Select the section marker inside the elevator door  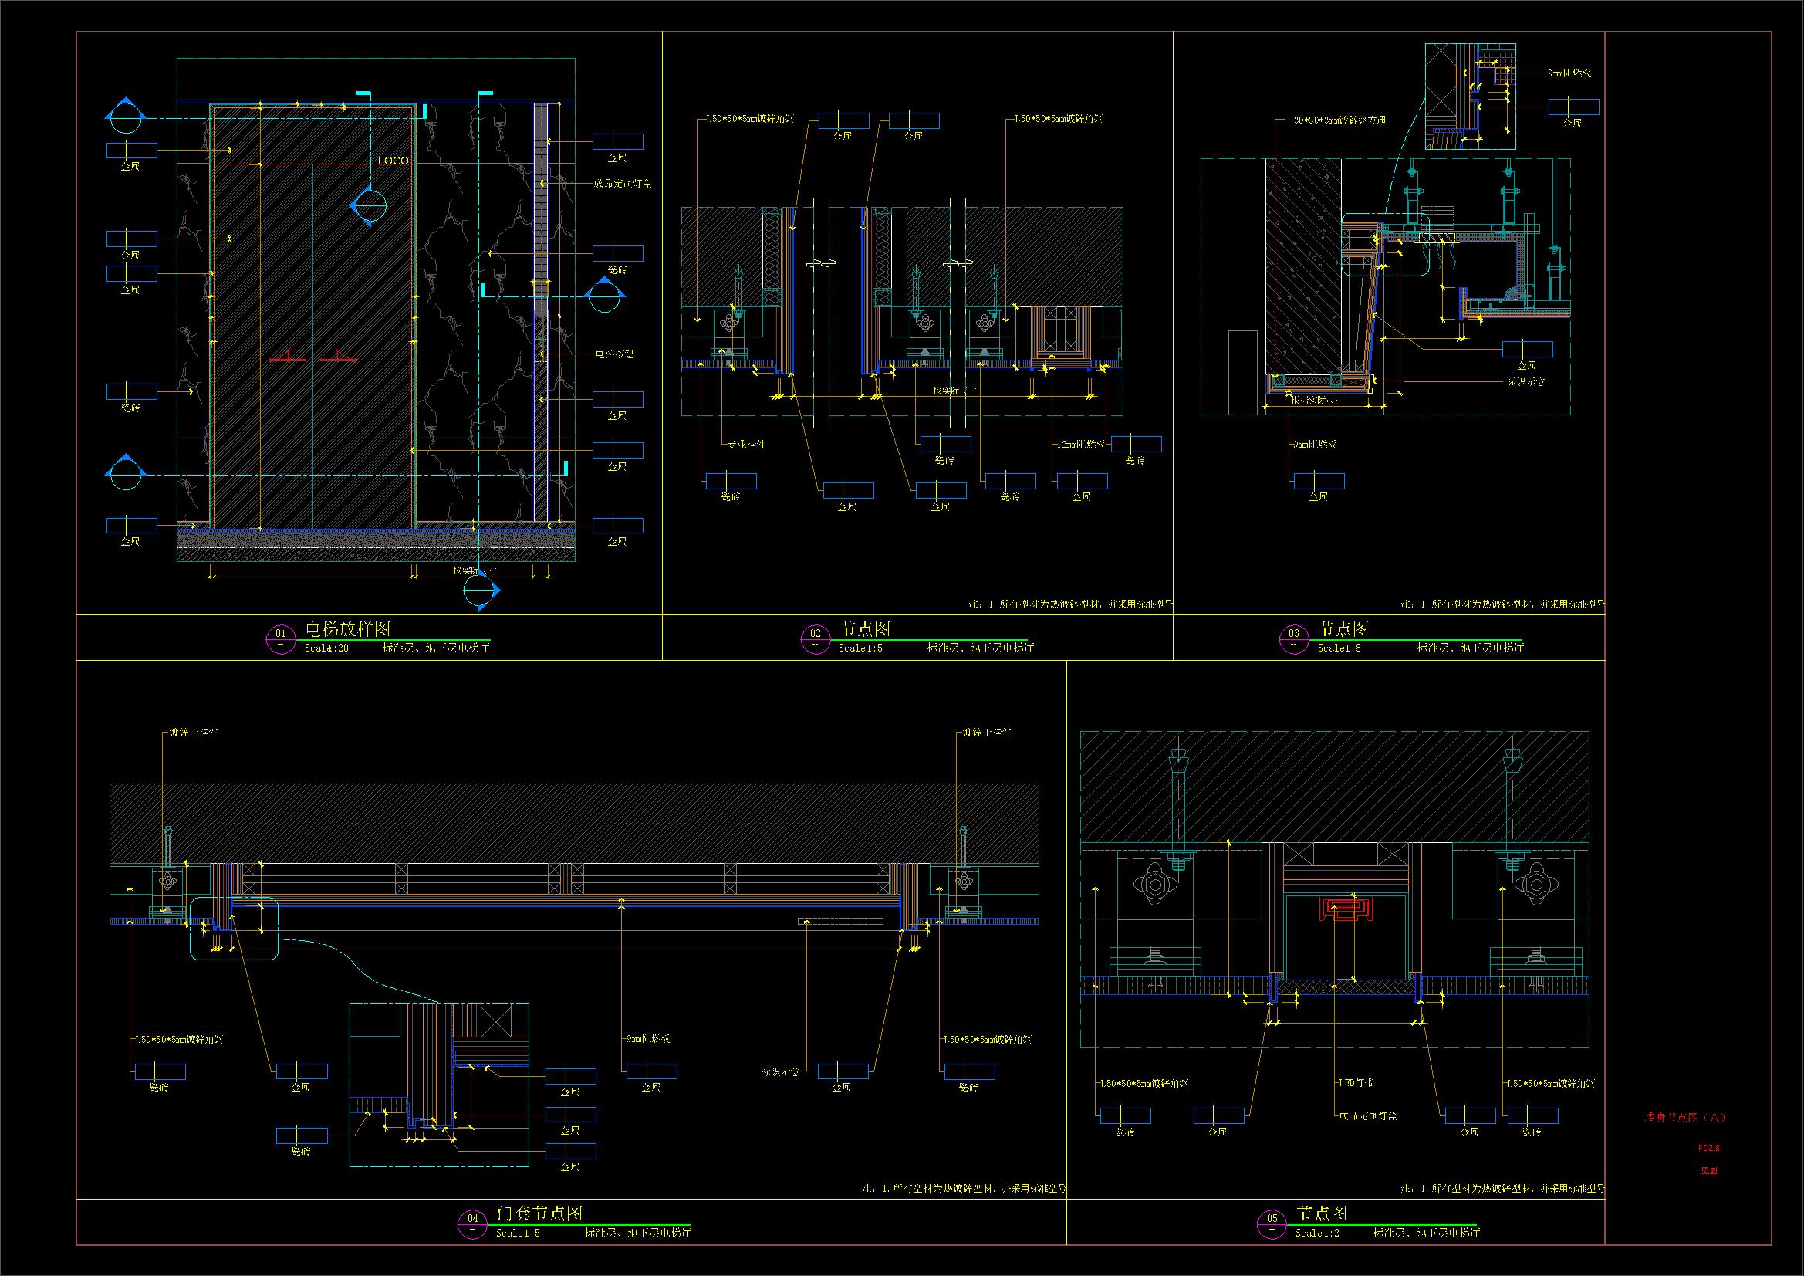tap(370, 206)
